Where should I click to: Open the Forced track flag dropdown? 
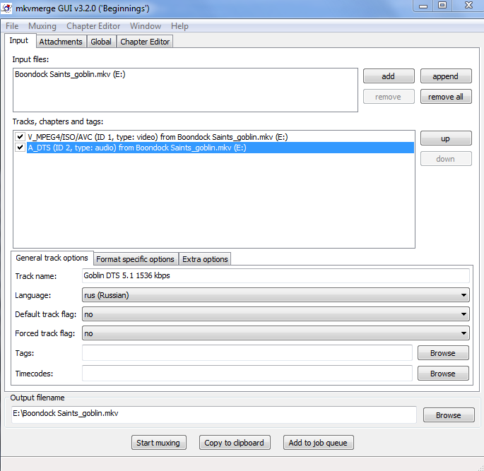pos(276,333)
